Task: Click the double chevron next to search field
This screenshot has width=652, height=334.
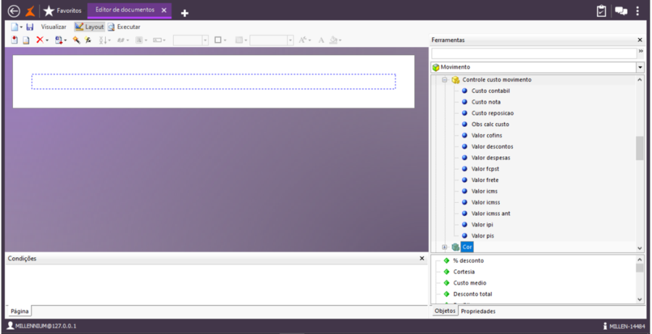Action: coord(641,51)
